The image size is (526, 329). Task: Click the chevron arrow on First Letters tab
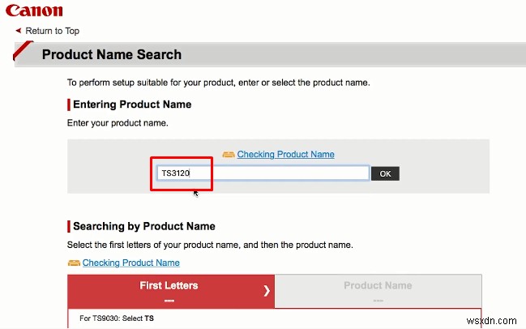267,290
